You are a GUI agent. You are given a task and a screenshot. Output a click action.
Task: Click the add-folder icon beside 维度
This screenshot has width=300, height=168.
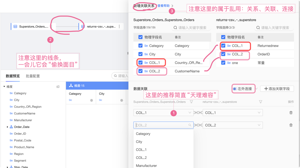[x=58, y=86]
